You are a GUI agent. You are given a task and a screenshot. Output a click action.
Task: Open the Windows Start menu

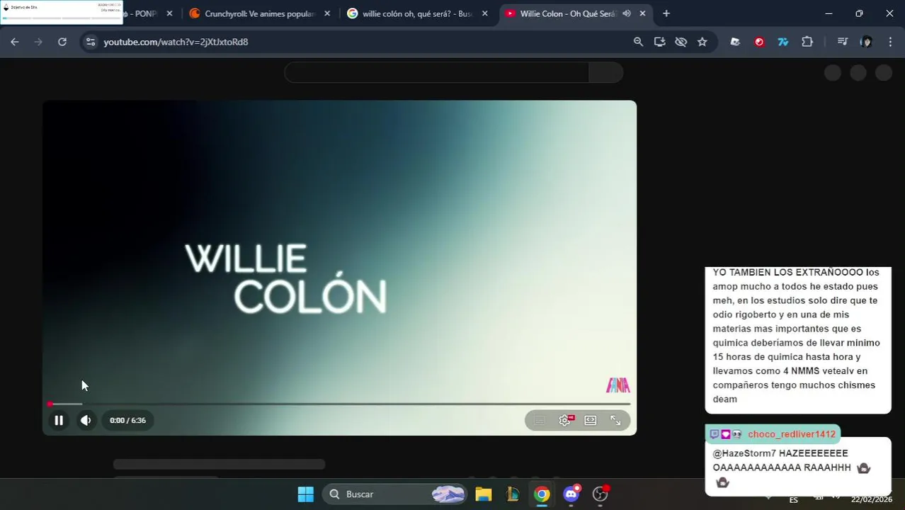click(x=305, y=494)
